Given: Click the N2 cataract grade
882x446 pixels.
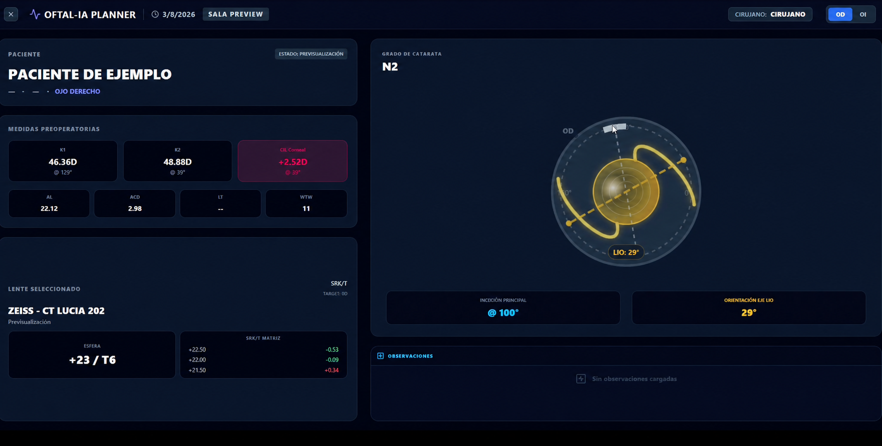Looking at the screenshot, I should coord(390,66).
